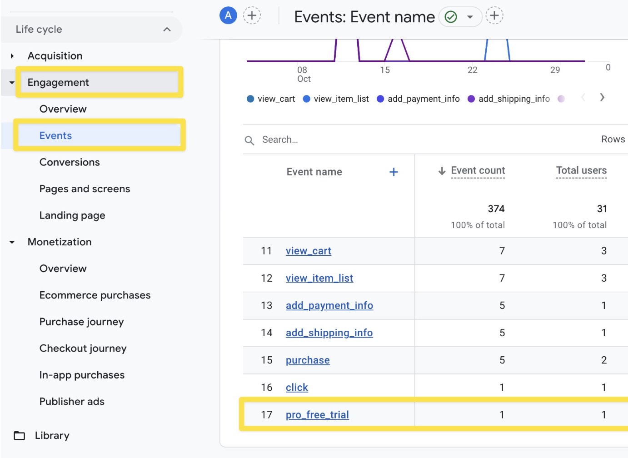The width and height of the screenshot is (628, 458).
Task: Toggle the add_payment_info series visibility
Action: click(x=380, y=99)
